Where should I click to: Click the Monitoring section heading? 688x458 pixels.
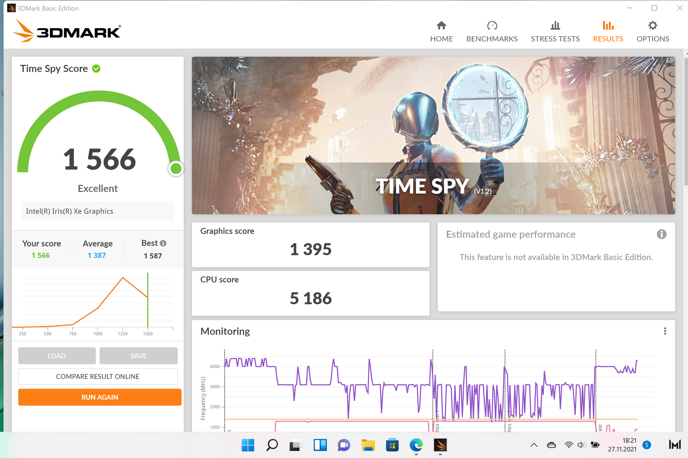(225, 331)
